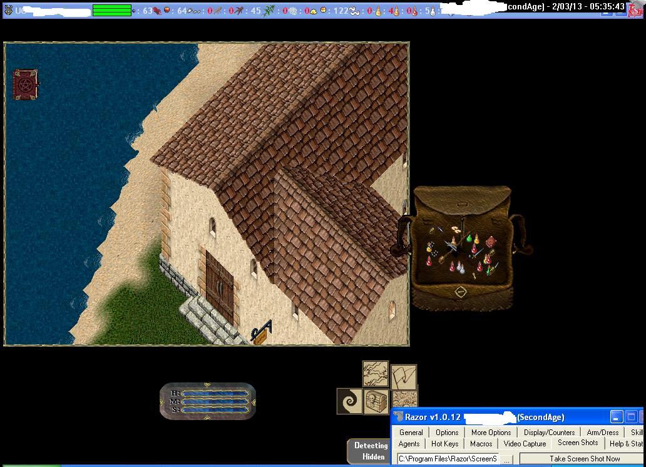Switch to the General tab

pyautogui.click(x=411, y=432)
